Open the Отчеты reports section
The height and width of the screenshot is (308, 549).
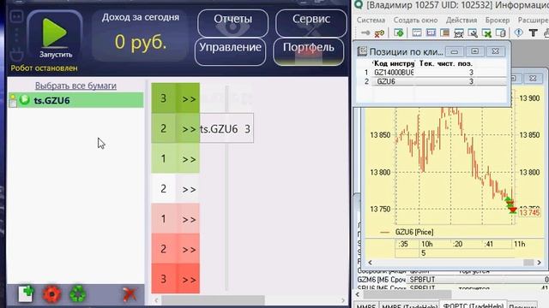coord(232,23)
